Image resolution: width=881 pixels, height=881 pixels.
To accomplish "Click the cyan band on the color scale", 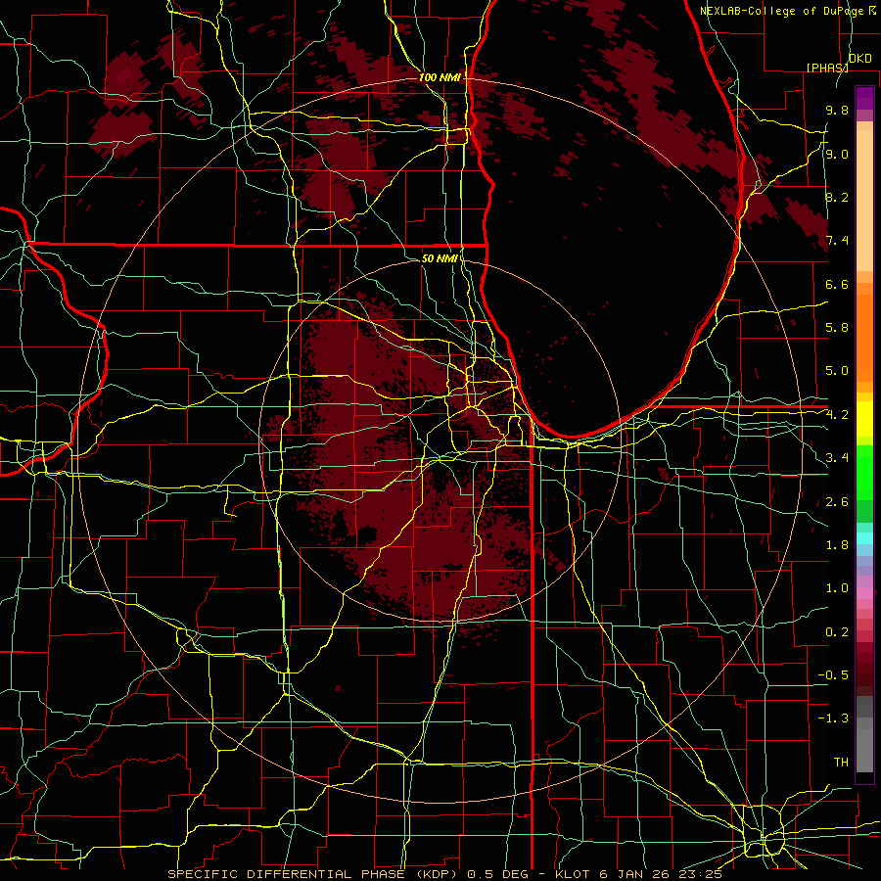I will coord(864,538).
